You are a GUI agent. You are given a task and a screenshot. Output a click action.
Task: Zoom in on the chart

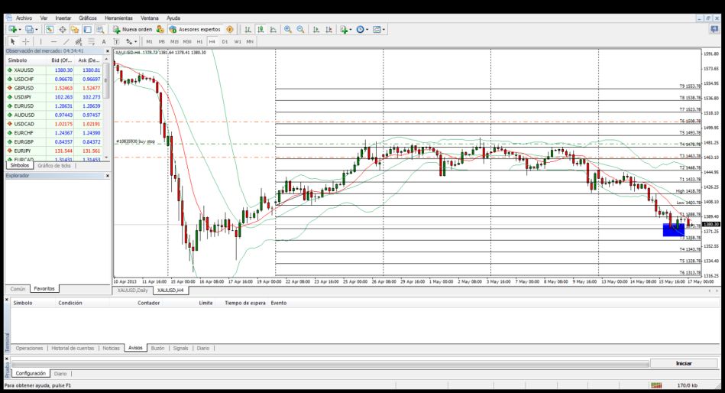[x=288, y=29]
